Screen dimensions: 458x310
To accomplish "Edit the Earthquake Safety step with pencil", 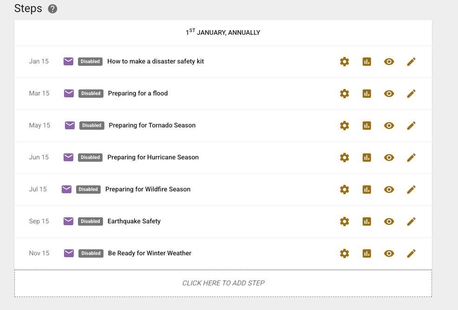I will click(411, 221).
